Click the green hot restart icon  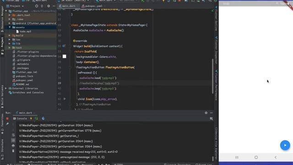(x=37, y=118)
